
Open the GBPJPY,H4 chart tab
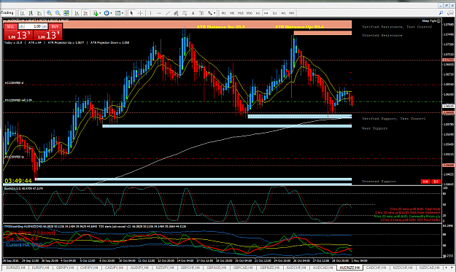65,268
